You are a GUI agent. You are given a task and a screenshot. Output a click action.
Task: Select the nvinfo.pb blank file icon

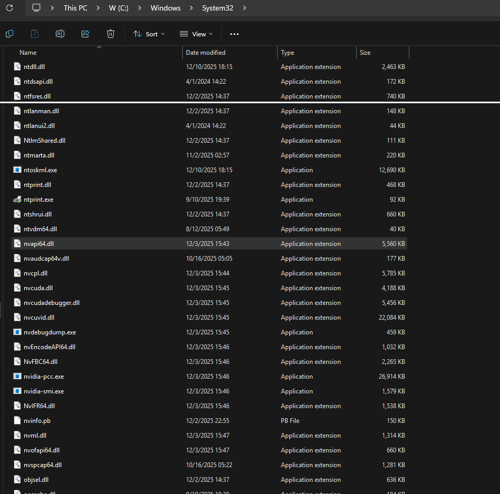17,421
